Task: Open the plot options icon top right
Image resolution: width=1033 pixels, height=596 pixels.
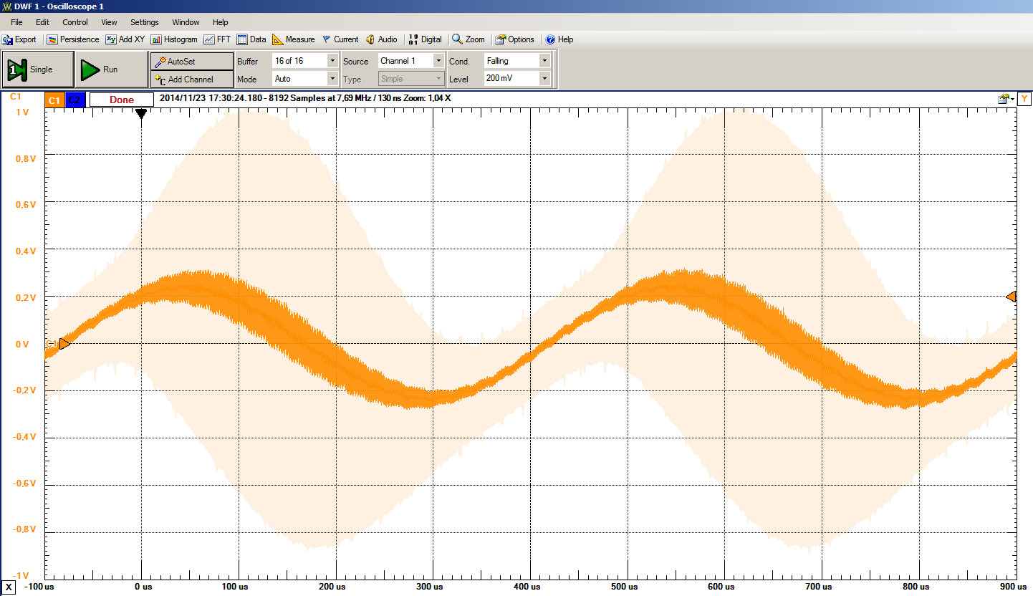Action: pyautogui.click(x=1006, y=99)
